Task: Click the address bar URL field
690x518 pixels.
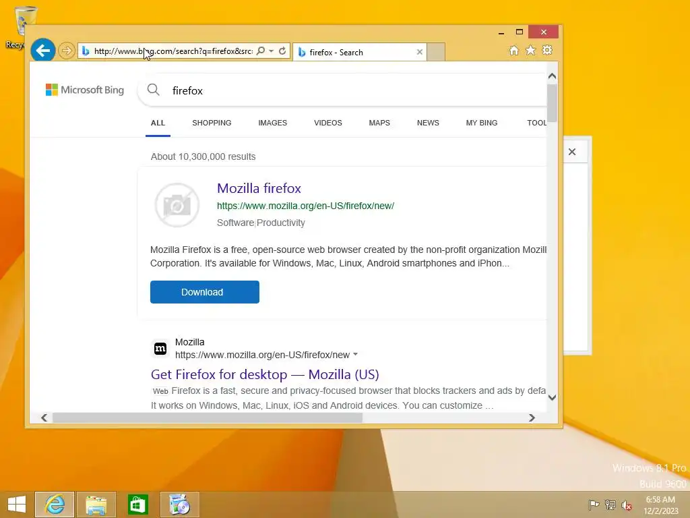Action: 173,51
